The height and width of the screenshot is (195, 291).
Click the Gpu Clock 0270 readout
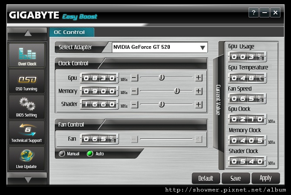click(247, 119)
